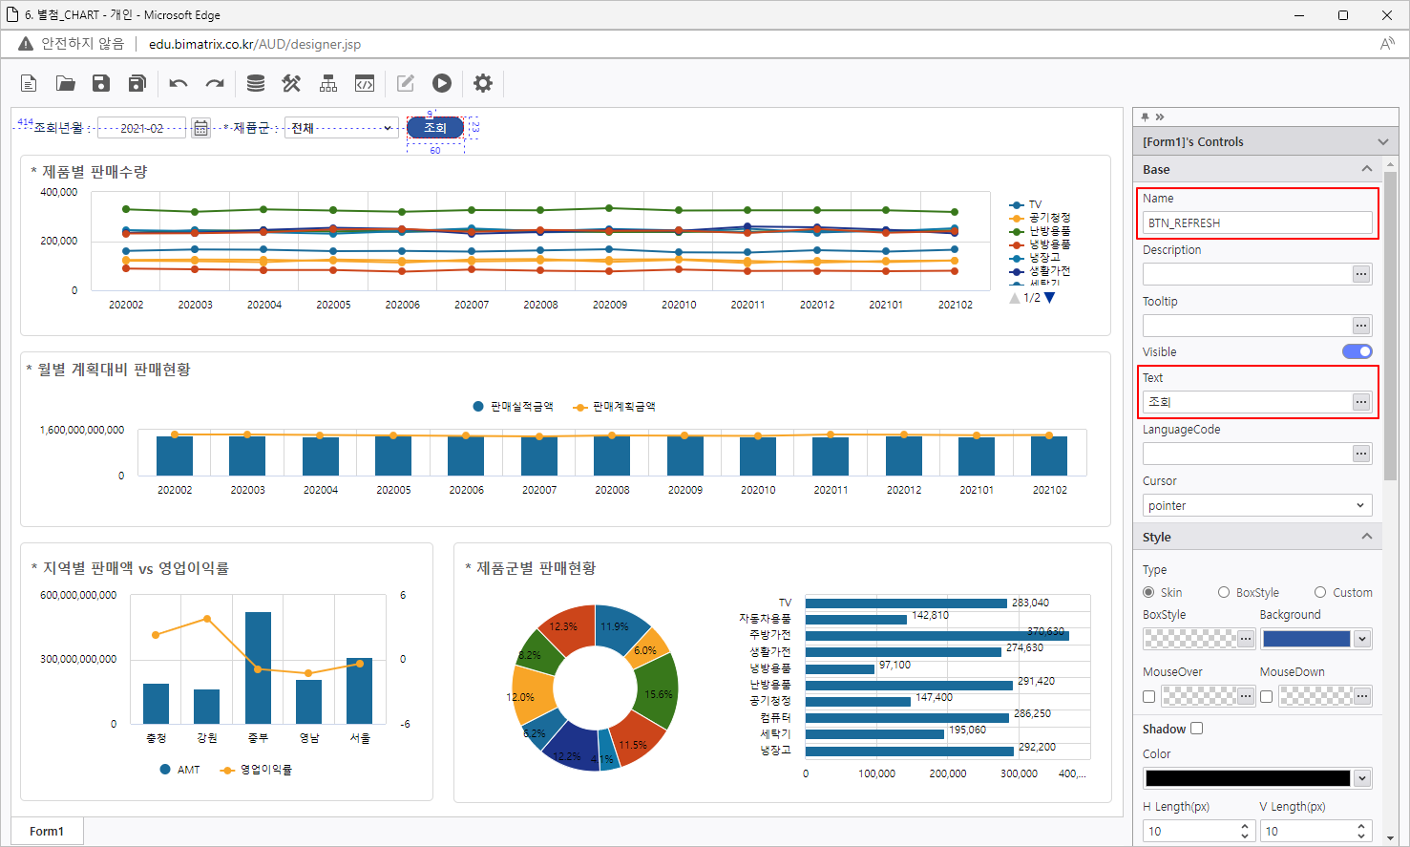Toggle the Visible switch off
The width and height of the screenshot is (1410, 847).
1357,351
